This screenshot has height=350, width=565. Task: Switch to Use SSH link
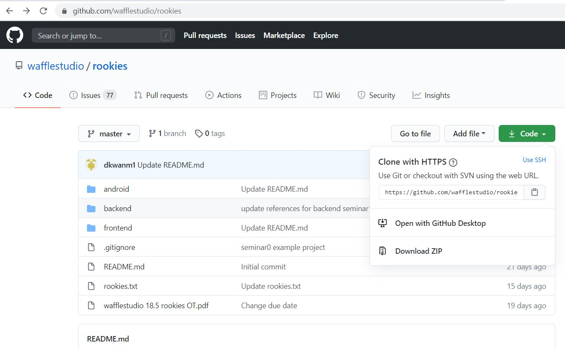click(x=534, y=160)
